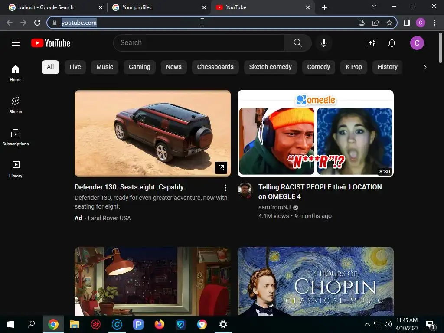Open the Chrome three-dot menu

point(434,23)
